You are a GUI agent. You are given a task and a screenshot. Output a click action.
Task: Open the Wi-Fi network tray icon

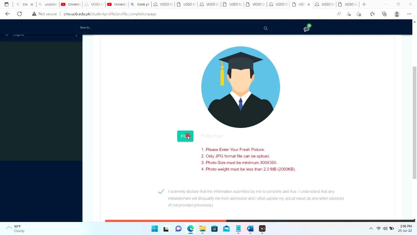[379, 228]
